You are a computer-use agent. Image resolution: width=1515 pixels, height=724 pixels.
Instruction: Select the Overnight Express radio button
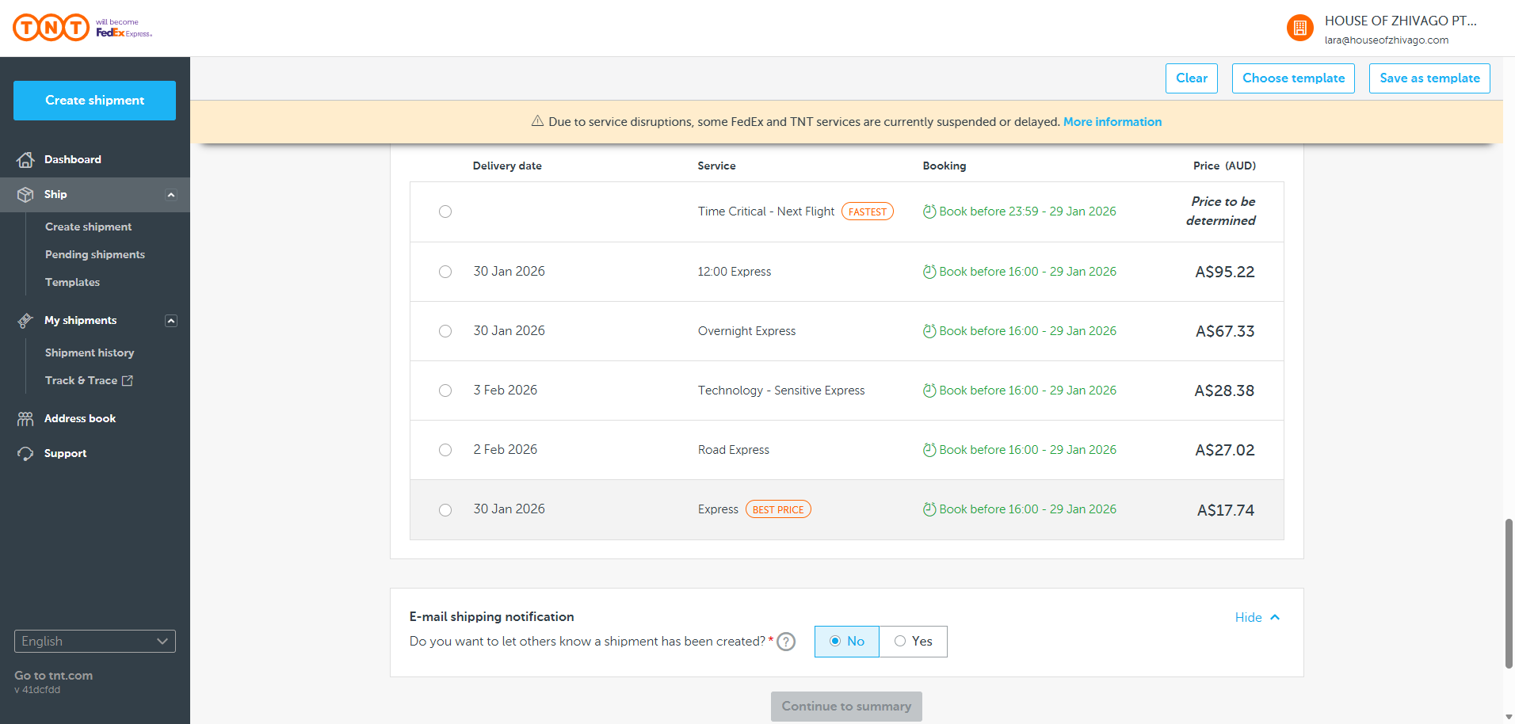[x=445, y=331]
